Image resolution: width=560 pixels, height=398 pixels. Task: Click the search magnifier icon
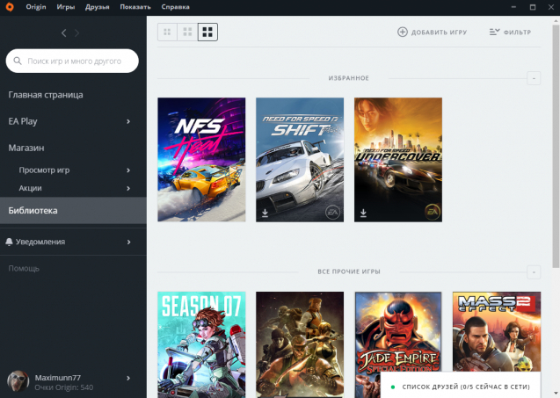point(18,61)
